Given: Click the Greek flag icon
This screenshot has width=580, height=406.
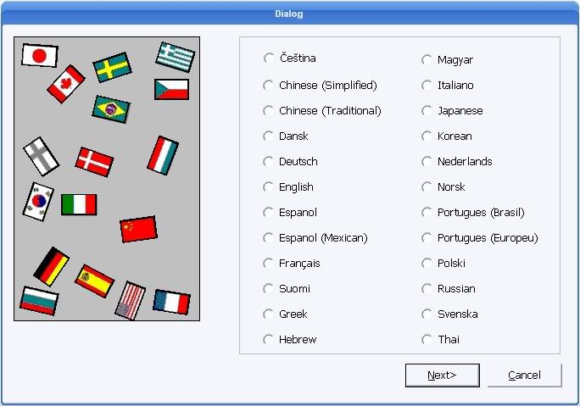Looking at the screenshot, I should pos(175,57).
